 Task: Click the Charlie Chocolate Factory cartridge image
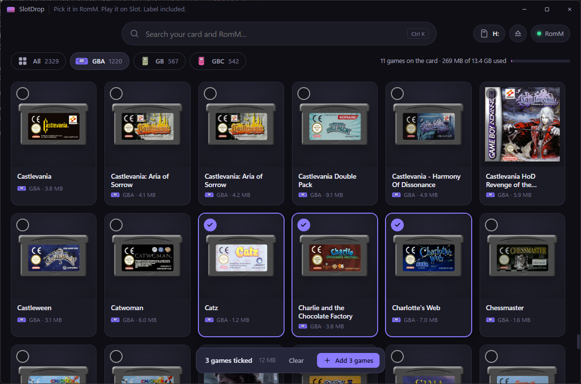click(x=335, y=256)
